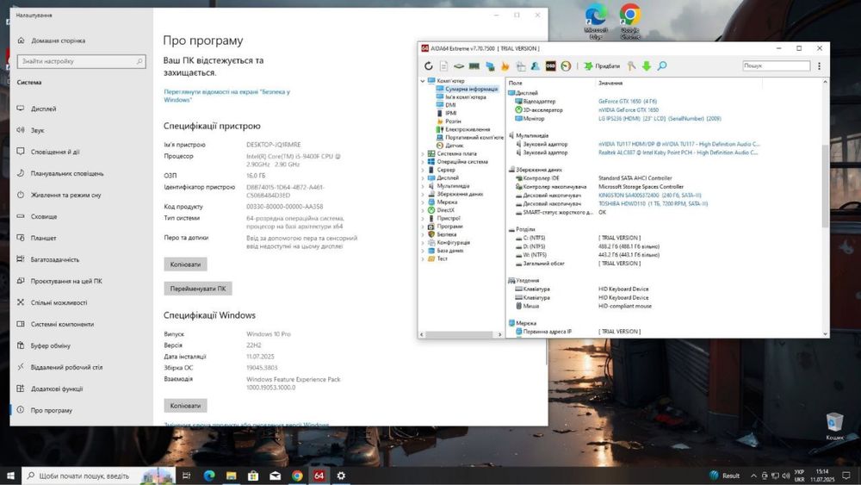Click the KINGSTON SA400S37240G drive link
The image size is (861, 485).
point(649,195)
